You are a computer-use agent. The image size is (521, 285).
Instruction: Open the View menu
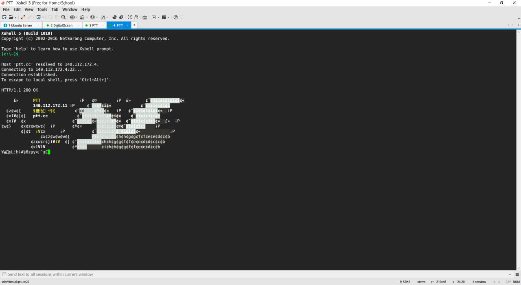click(29, 9)
